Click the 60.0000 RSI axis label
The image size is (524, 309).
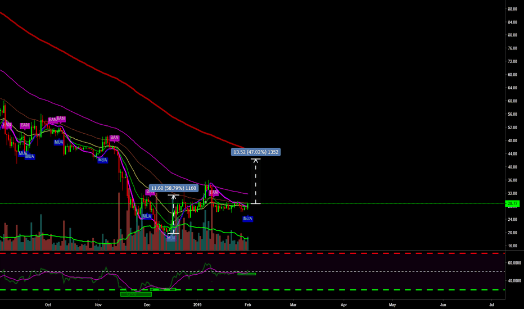[x=514, y=263]
